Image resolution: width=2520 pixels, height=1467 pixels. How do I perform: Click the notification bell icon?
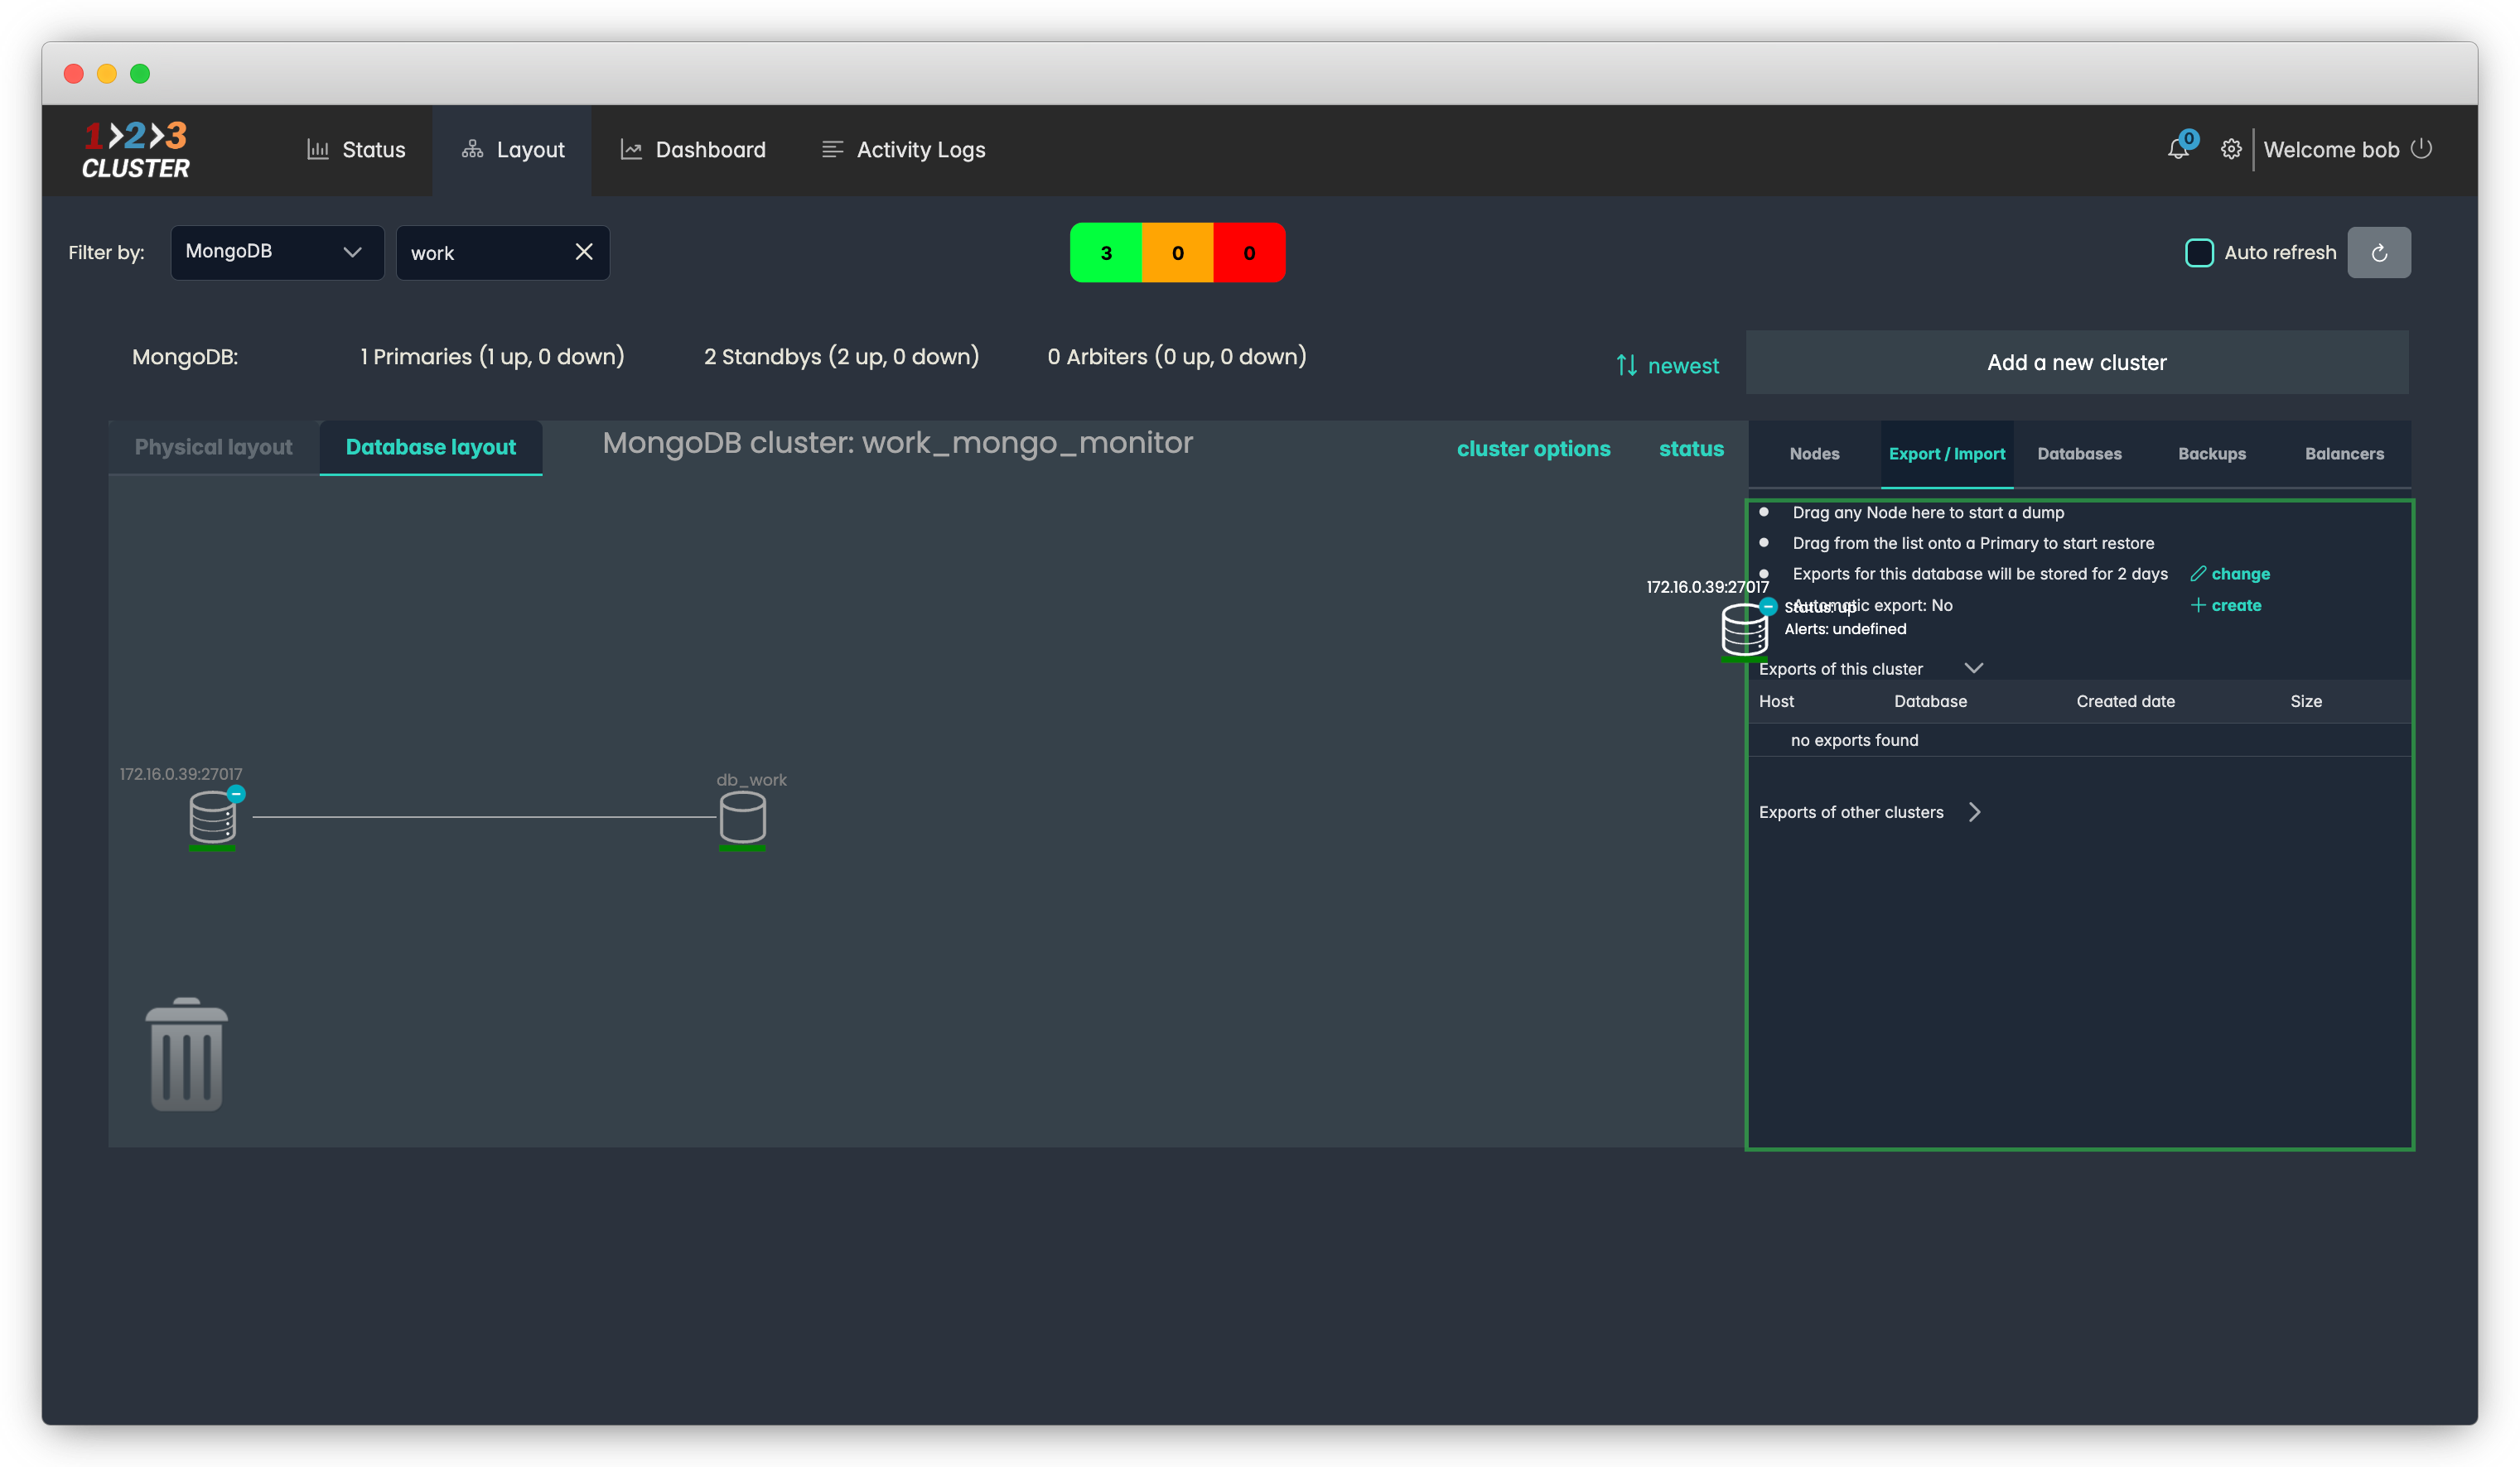point(2177,150)
